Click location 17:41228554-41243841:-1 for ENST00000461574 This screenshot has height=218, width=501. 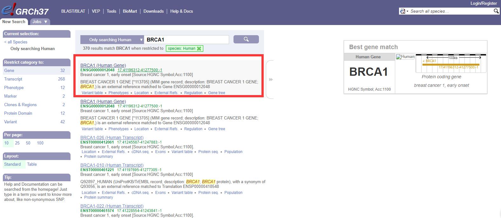click(x=139, y=211)
